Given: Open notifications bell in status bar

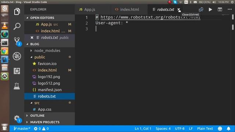Looking at the screenshot, I should (x=228, y=129).
